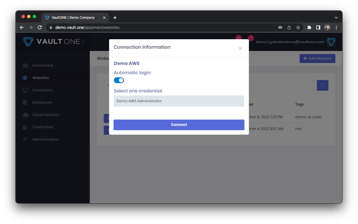Toggle the Automatic login switch
The height and width of the screenshot is (224, 358).
[x=119, y=80]
